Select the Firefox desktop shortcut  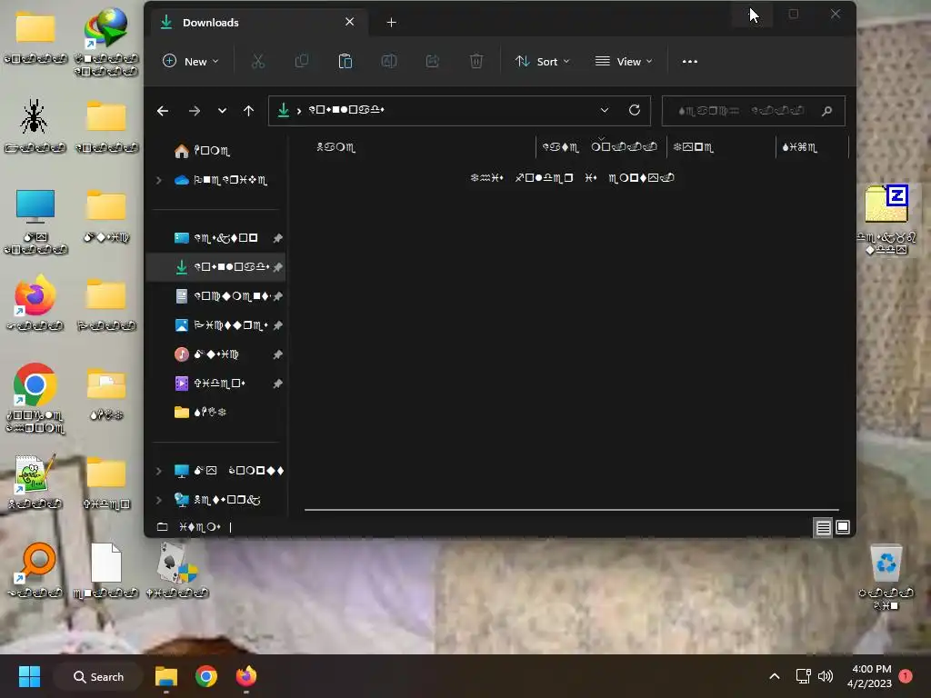point(35,303)
